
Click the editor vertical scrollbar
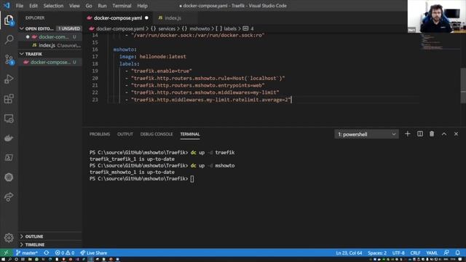click(463, 86)
